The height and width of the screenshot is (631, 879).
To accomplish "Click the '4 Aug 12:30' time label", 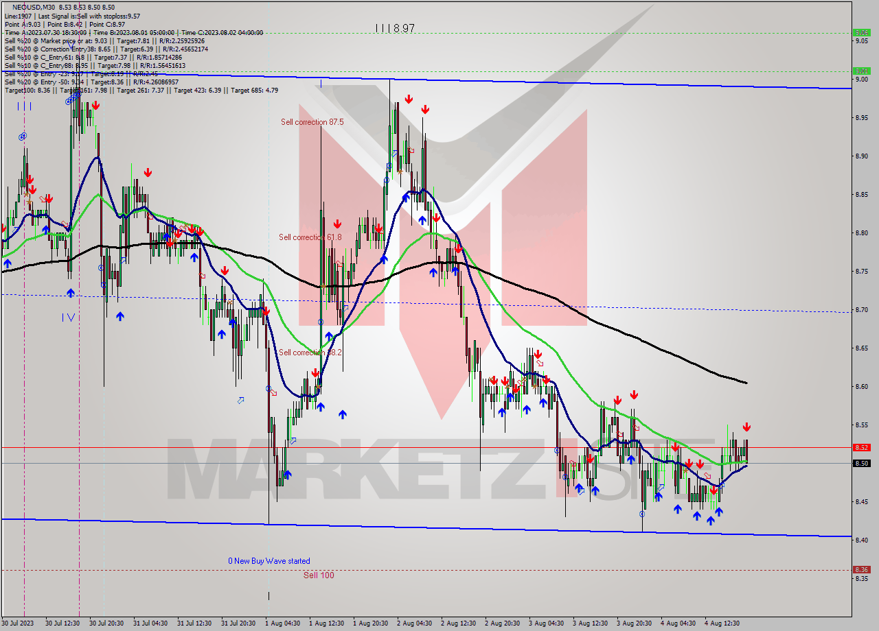I will pyautogui.click(x=722, y=623).
